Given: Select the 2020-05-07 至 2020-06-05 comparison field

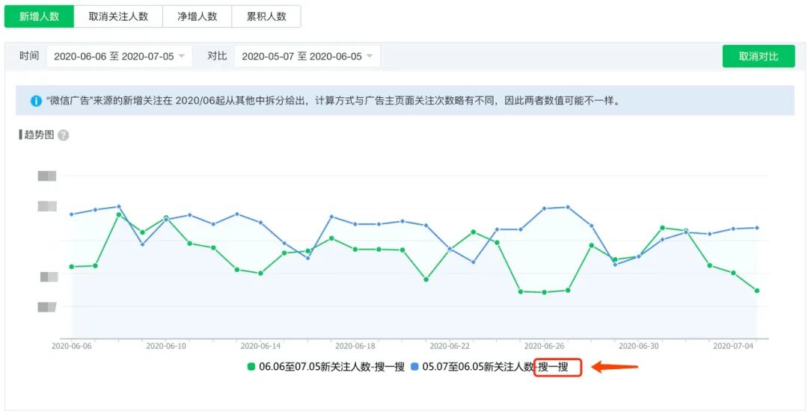Looking at the screenshot, I should pyautogui.click(x=307, y=56).
